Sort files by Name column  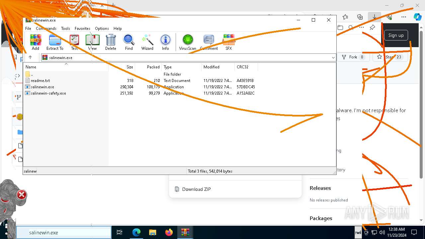[66, 67]
